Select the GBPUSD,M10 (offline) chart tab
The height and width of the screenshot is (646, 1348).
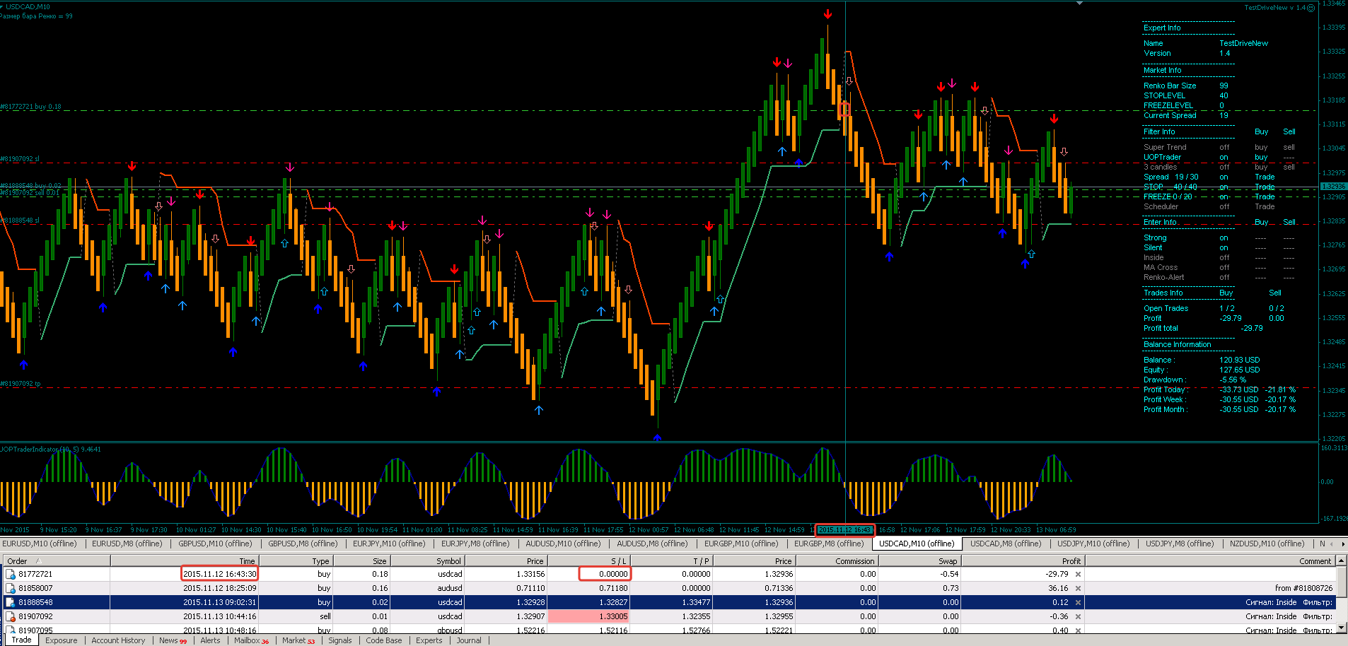point(215,544)
